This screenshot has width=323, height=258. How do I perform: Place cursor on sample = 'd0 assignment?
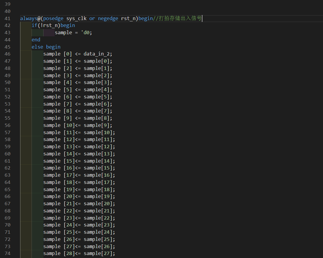73,32
